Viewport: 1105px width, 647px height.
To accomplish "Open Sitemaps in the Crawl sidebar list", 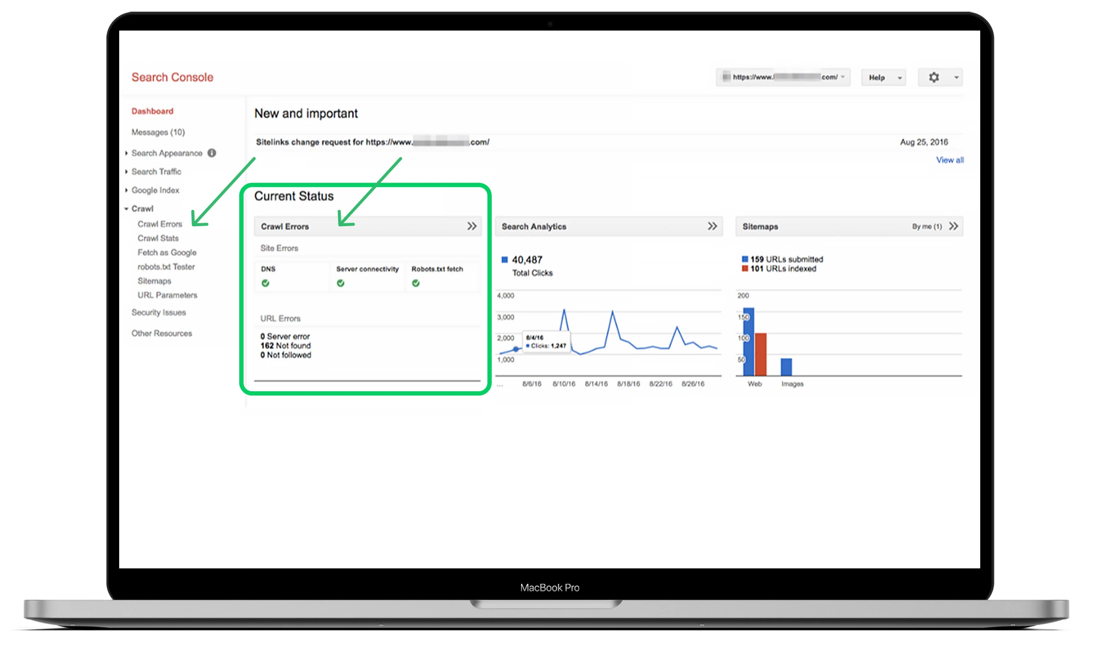I will coord(155,282).
